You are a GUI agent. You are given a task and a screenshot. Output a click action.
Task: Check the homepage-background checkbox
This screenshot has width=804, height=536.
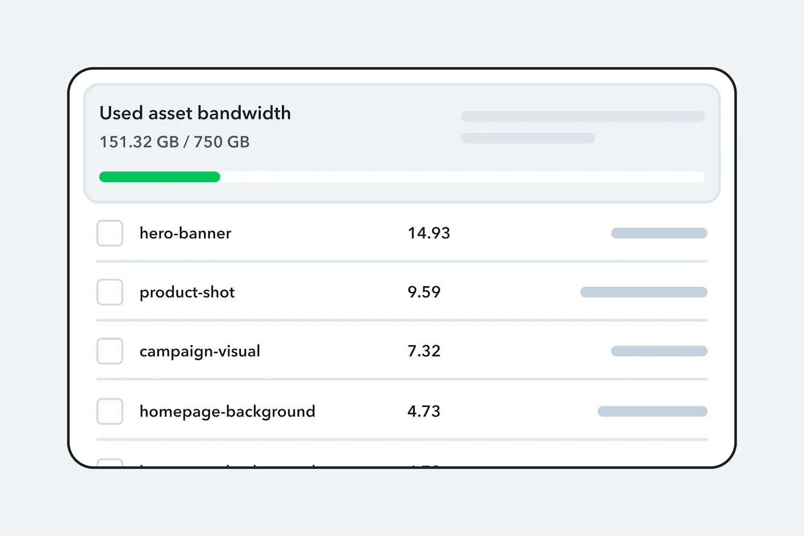point(110,411)
